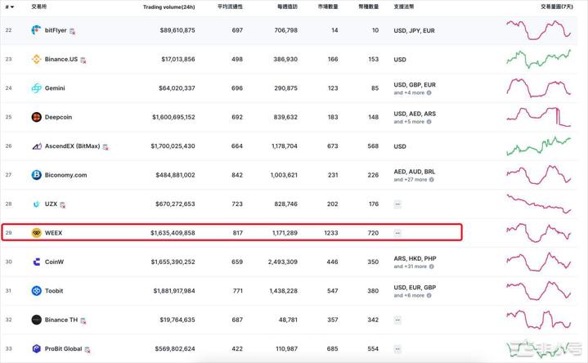
Task: Open the Binance.US exchange link
Action: coord(61,59)
